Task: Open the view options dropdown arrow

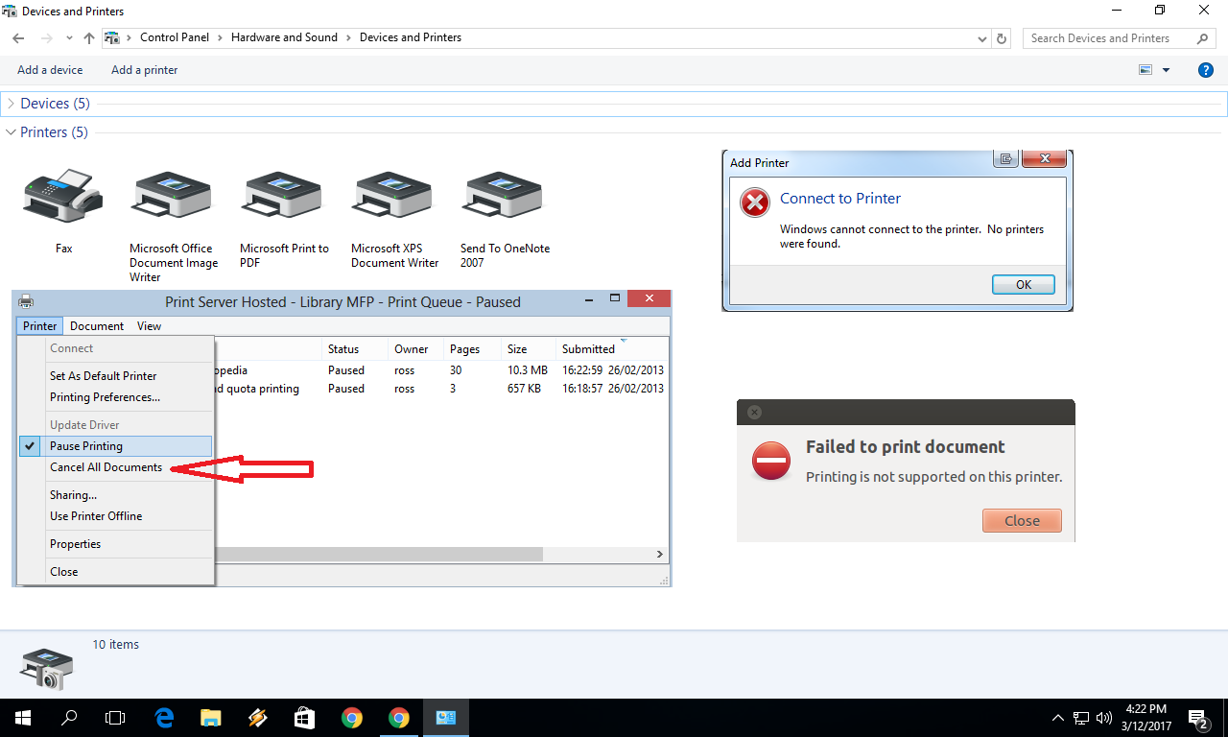Action: pyautogui.click(x=1167, y=70)
